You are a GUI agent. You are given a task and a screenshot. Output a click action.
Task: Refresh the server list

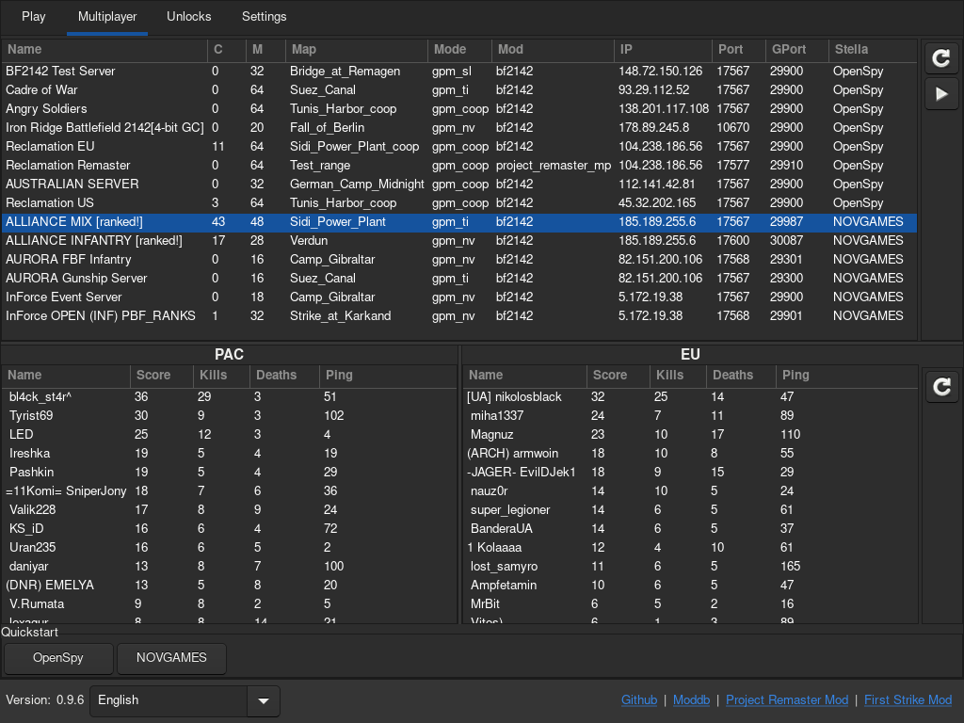coord(941,58)
